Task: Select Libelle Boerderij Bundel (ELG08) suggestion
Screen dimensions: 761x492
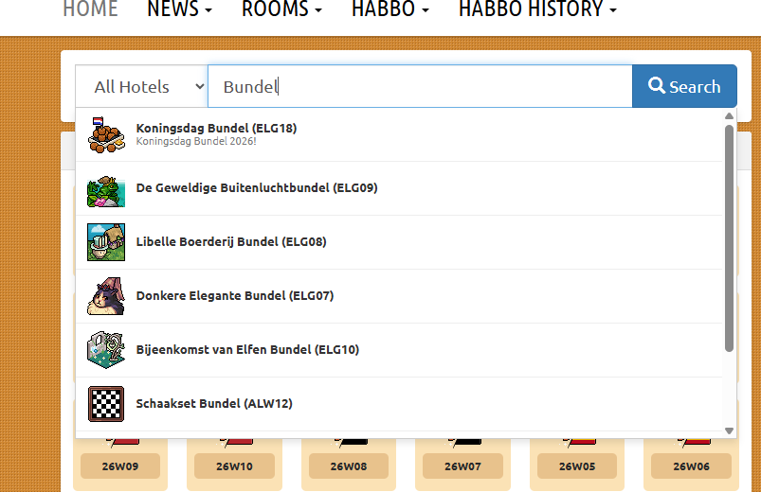Action: pyautogui.click(x=399, y=242)
